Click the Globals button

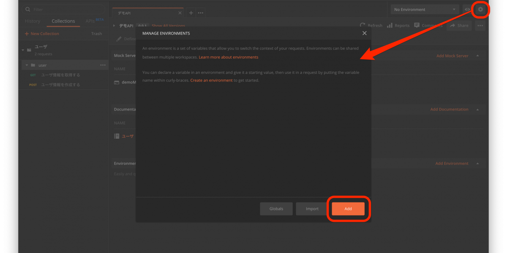(x=276, y=209)
